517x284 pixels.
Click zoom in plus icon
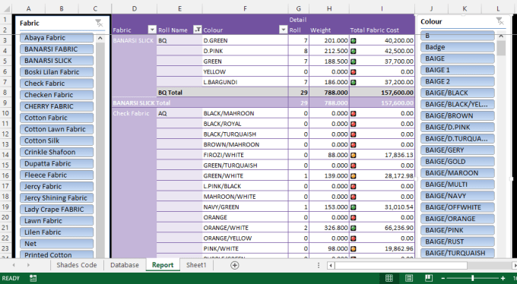(503, 279)
